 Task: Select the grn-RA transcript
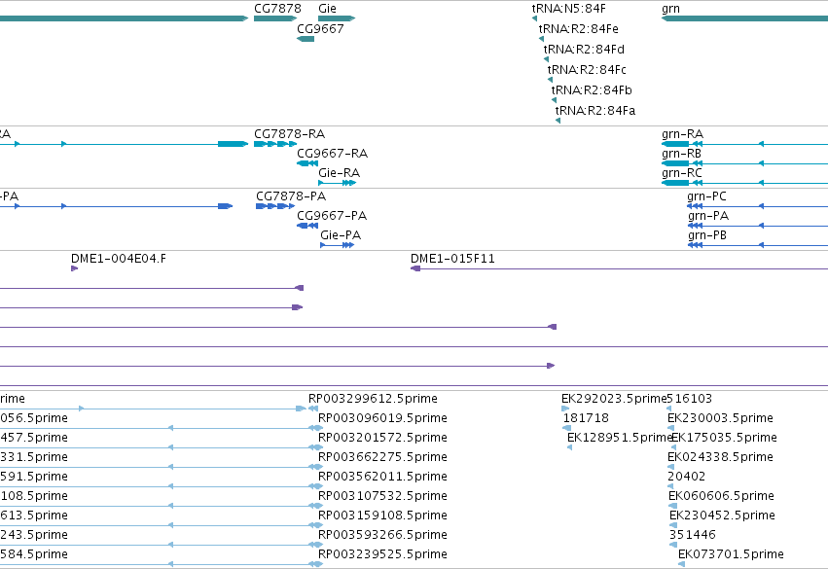point(744,144)
